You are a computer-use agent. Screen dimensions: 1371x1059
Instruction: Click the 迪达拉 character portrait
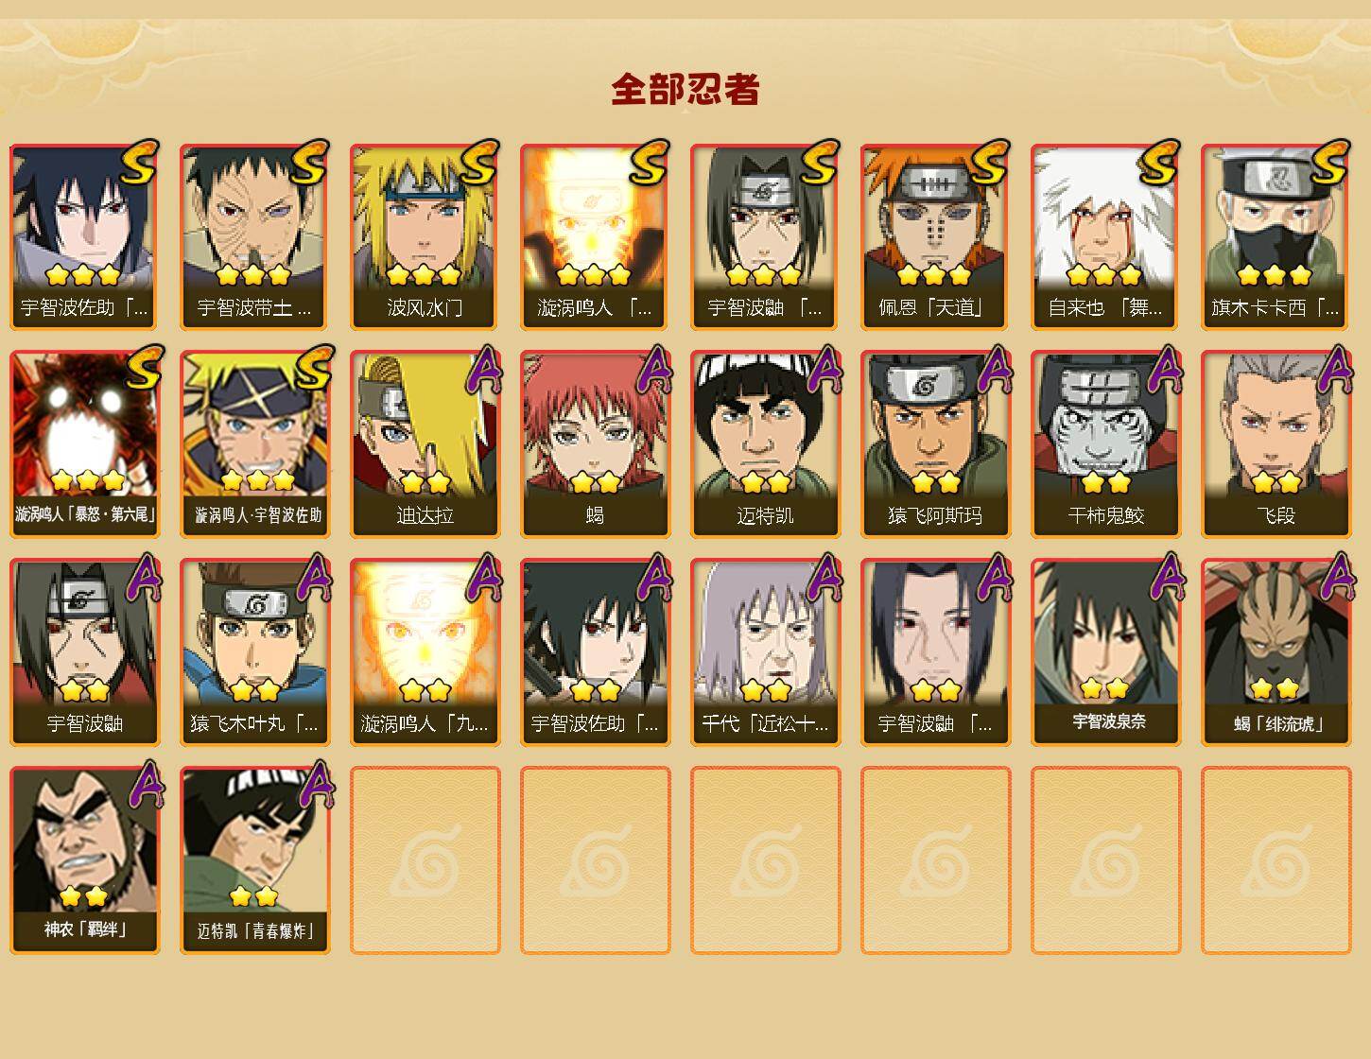(x=425, y=444)
